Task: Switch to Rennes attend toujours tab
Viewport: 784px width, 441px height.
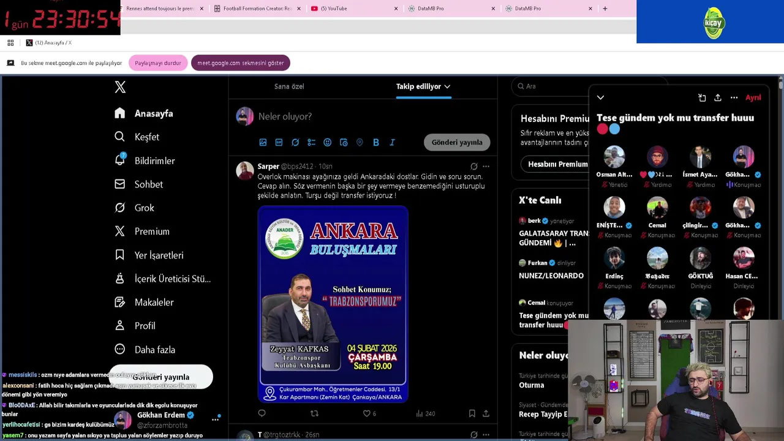Action: click(x=164, y=9)
